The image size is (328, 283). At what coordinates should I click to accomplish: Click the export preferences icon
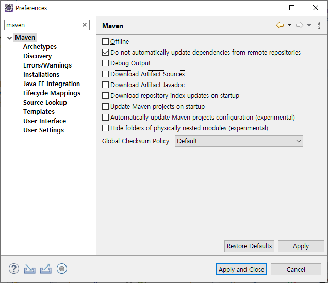[46, 269]
